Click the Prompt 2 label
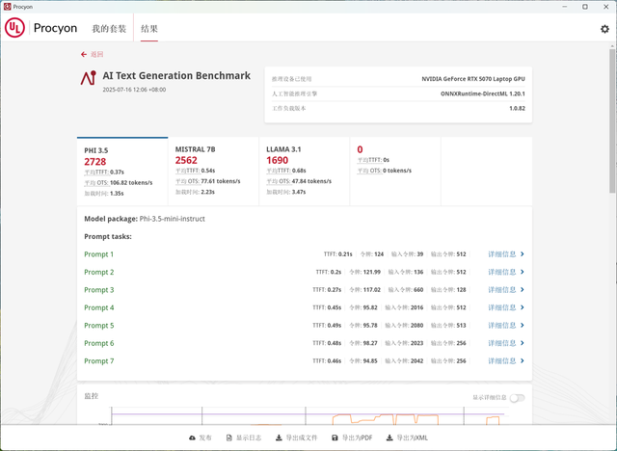Image resolution: width=617 pixels, height=451 pixels. pyautogui.click(x=99, y=272)
